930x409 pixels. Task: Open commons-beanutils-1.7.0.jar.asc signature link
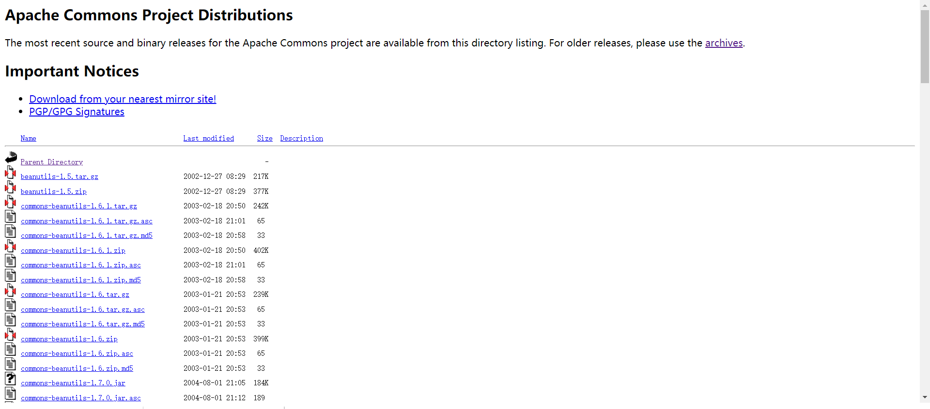coord(81,398)
